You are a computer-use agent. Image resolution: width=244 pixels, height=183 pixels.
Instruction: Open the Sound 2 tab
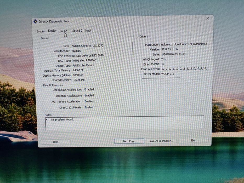point(77,31)
